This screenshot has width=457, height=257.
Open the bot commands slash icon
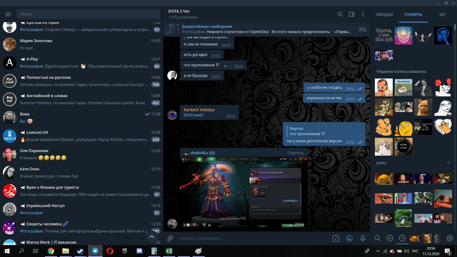point(336,238)
